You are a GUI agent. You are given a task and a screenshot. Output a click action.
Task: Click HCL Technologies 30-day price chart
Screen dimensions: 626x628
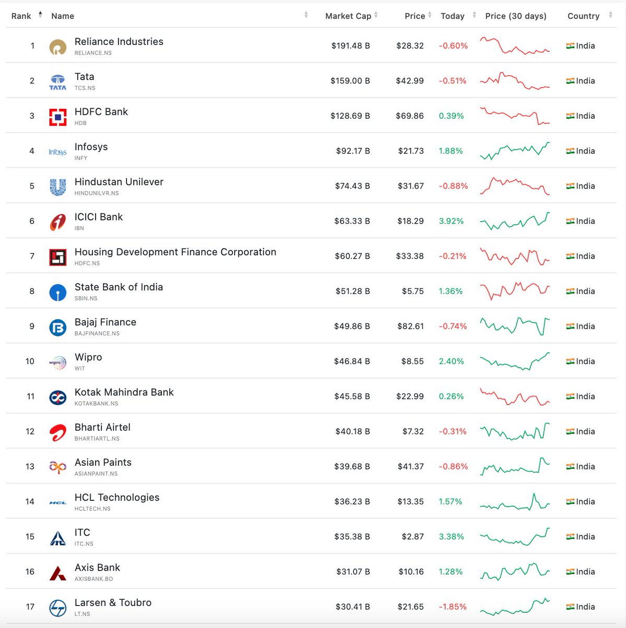tap(515, 501)
